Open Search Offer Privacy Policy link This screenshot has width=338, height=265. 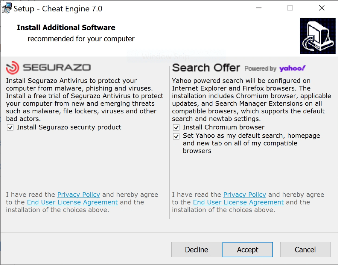pos(245,195)
